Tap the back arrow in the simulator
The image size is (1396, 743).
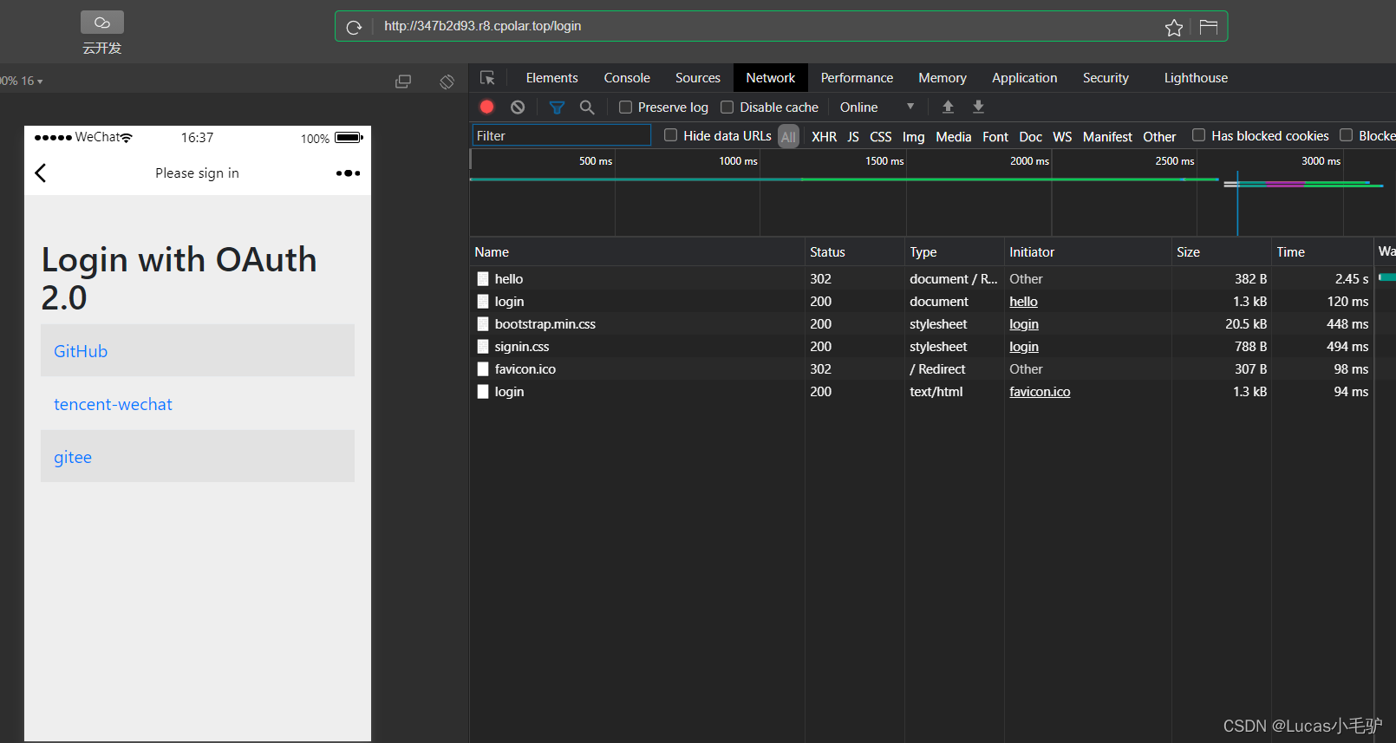[x=41, y=173]
